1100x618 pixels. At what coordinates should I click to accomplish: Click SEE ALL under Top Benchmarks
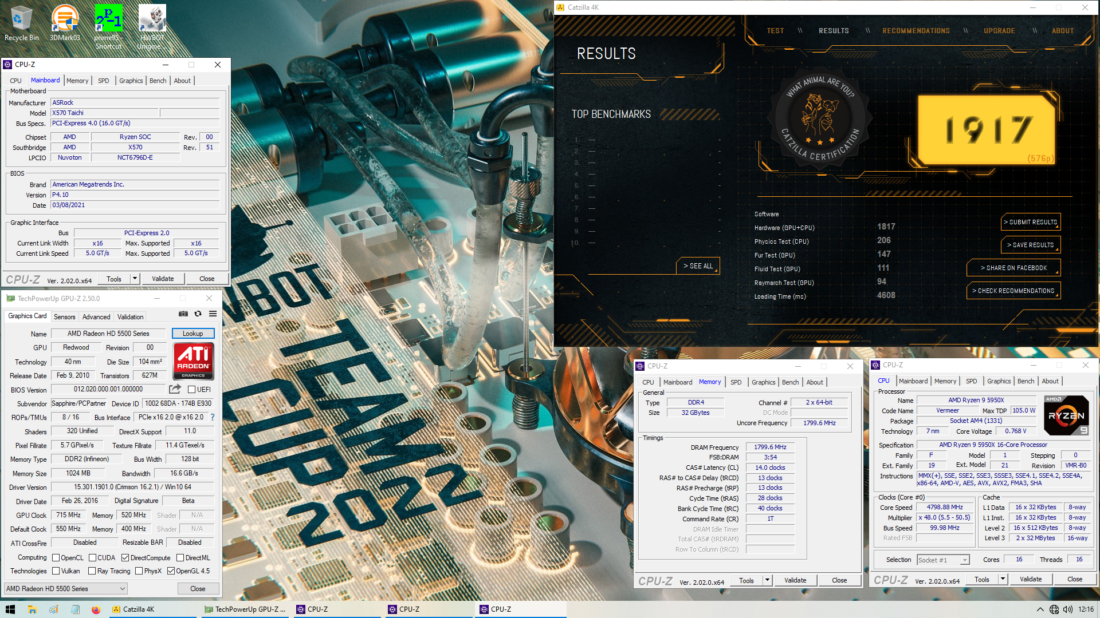click(x=698, y=266)
